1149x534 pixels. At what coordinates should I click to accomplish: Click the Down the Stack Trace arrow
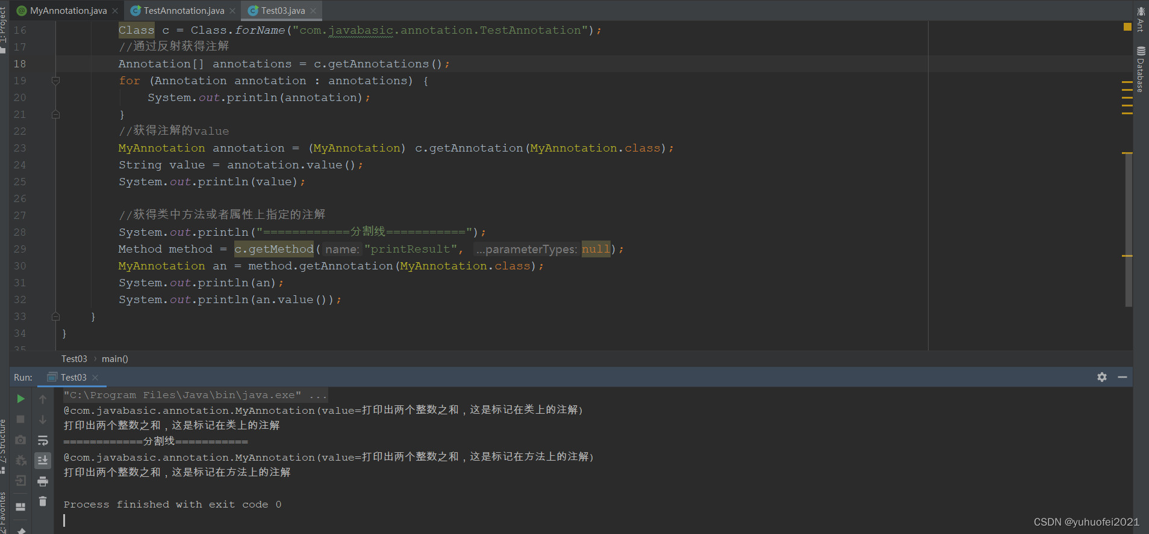pyautogui.click(x=43, y=419)
